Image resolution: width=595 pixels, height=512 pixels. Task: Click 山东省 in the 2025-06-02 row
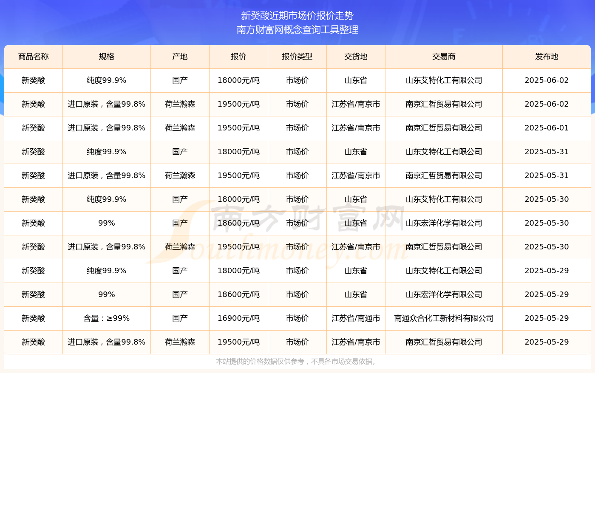(356, 81)
